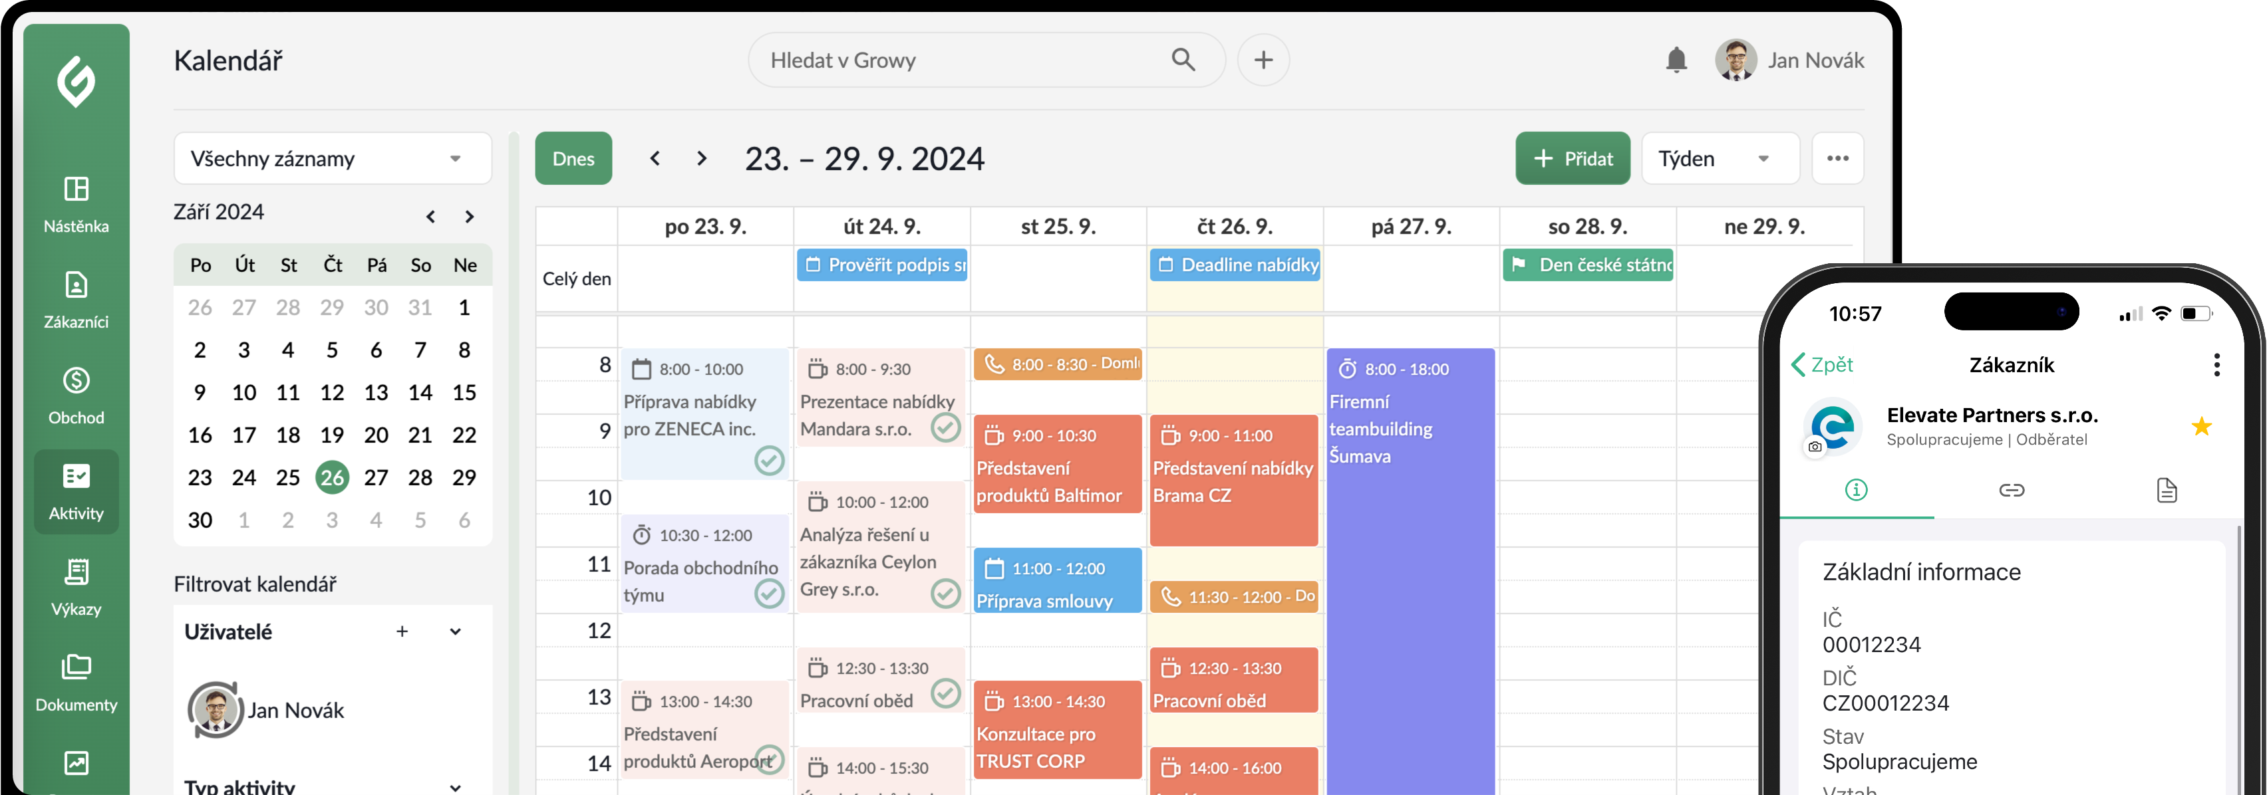Click the round plus button beside search
The image size is (2267, 795).
point(1263,60)
